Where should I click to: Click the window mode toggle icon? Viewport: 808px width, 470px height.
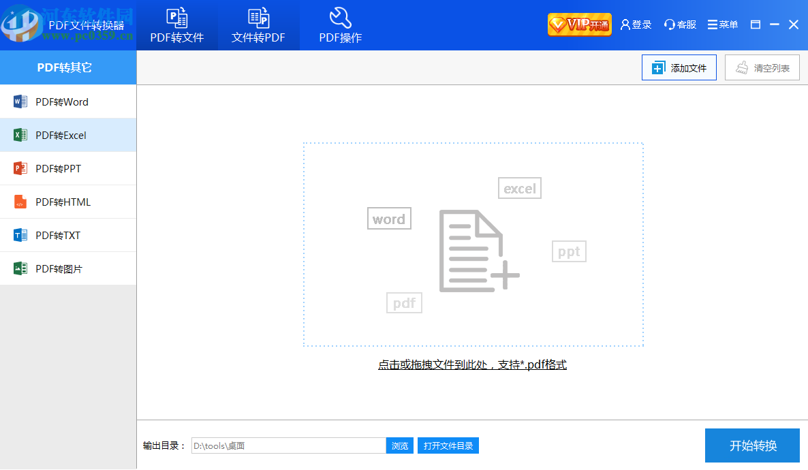click(756, 25)
